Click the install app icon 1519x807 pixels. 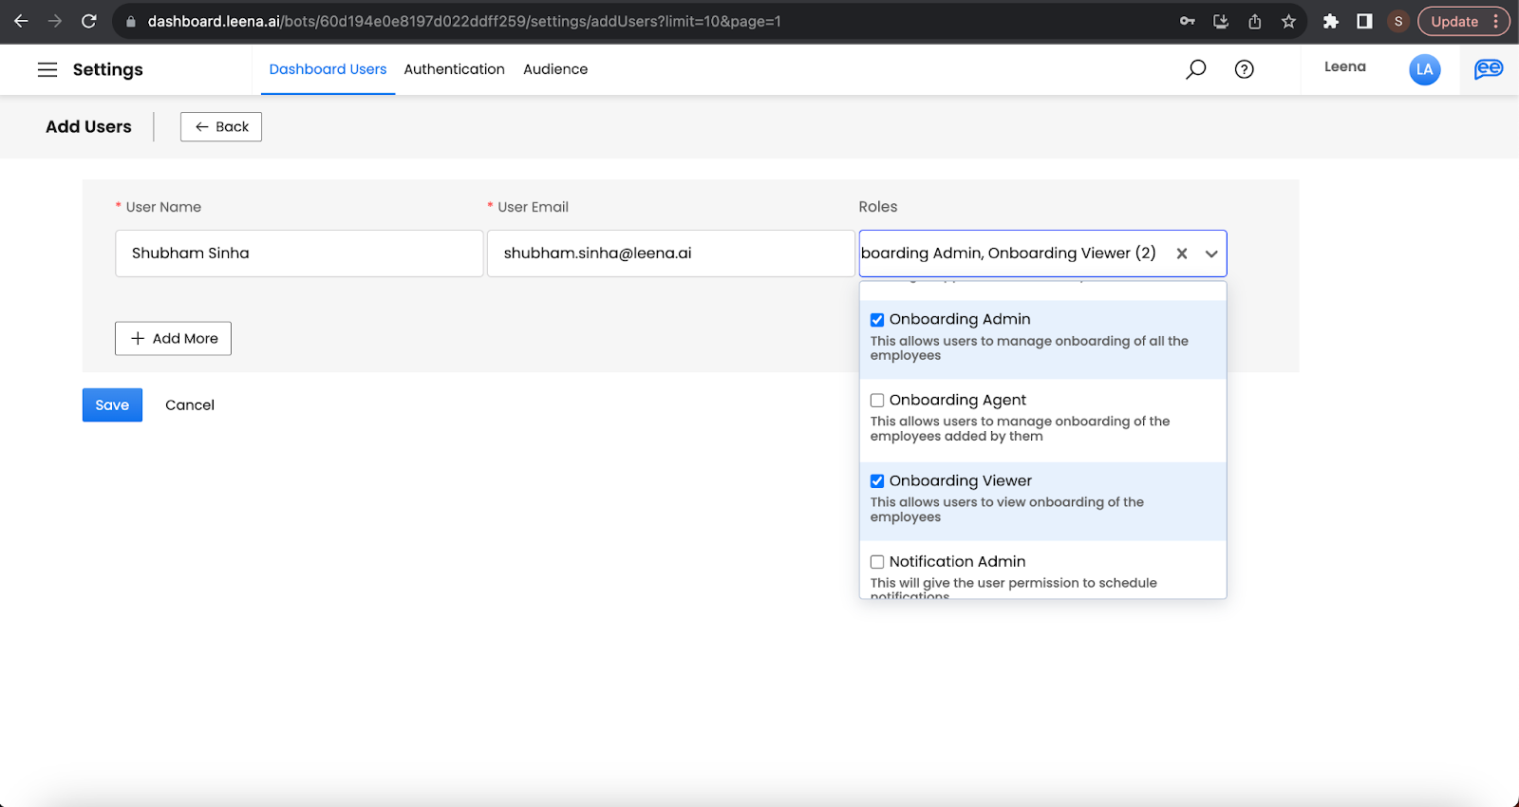tap(1221, 21)
